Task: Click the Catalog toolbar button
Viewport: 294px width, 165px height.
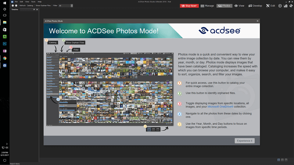Action: pyautogui.click(x=30, y=5)
